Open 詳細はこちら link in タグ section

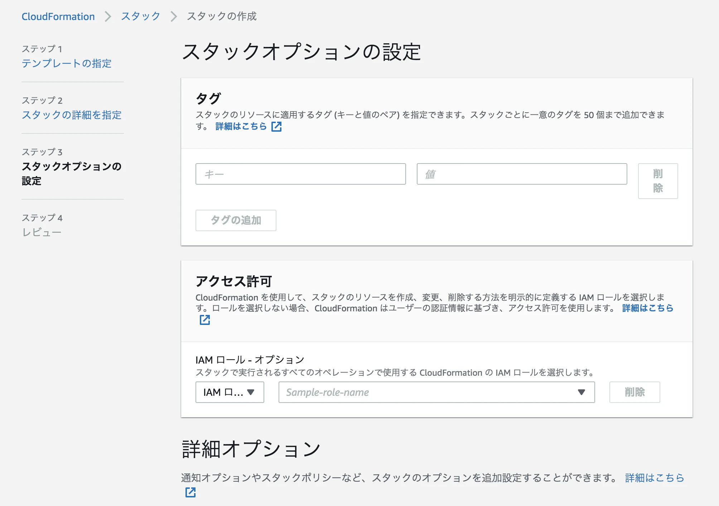(x=241, y=126)
